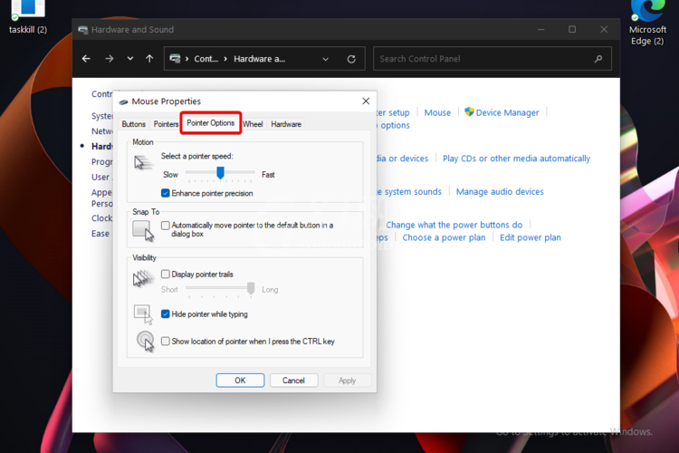The height and width of the screenshot is (453, 679).
Task: Open the taskkill (2) desktop shortcut
Action: coord(28,16)
